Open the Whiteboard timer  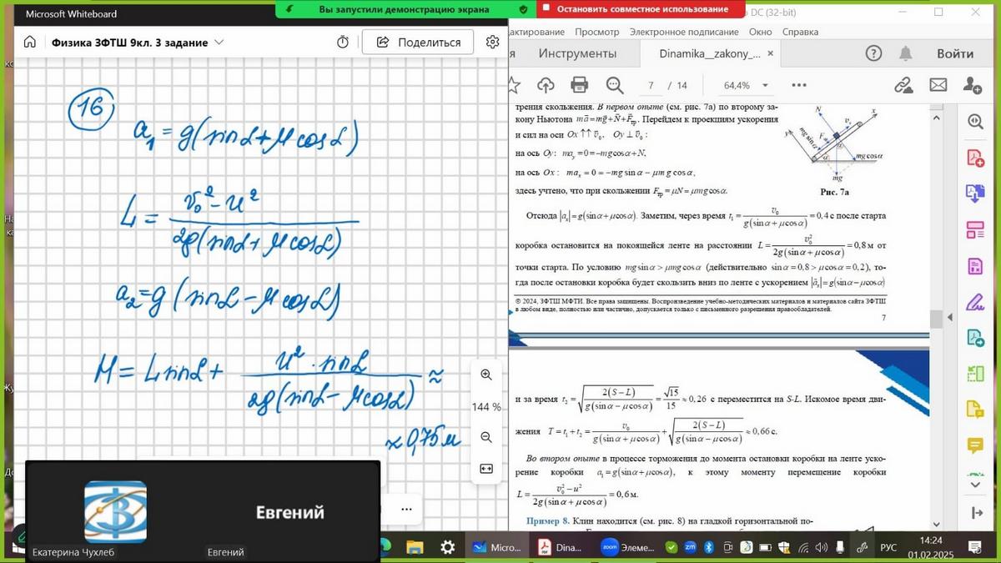tap(342, 43)
